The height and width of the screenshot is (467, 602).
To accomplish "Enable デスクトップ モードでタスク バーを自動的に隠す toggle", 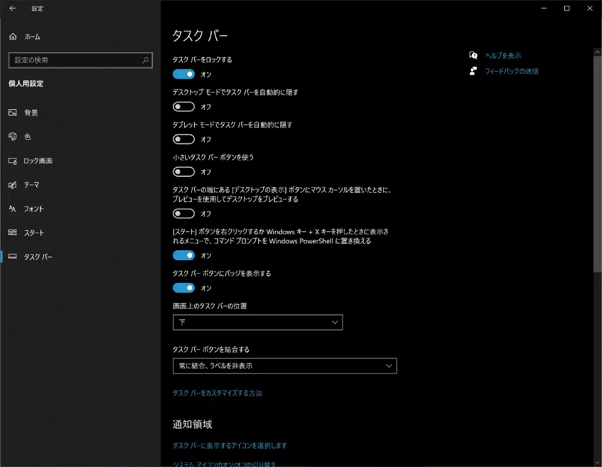I will click(x=183, y=107).
